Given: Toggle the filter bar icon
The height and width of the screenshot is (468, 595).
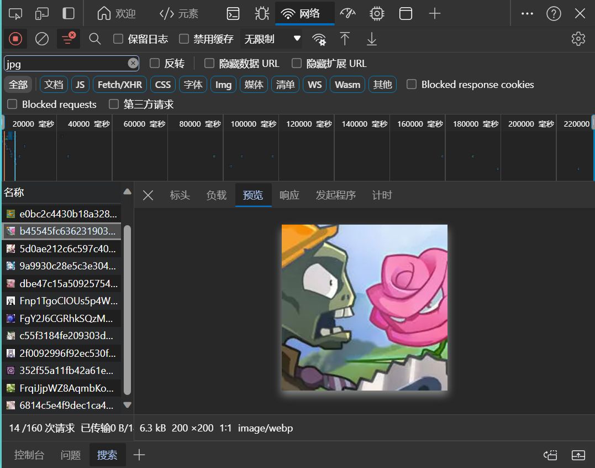Looking at the screenshot, I should tap(69, 39).
